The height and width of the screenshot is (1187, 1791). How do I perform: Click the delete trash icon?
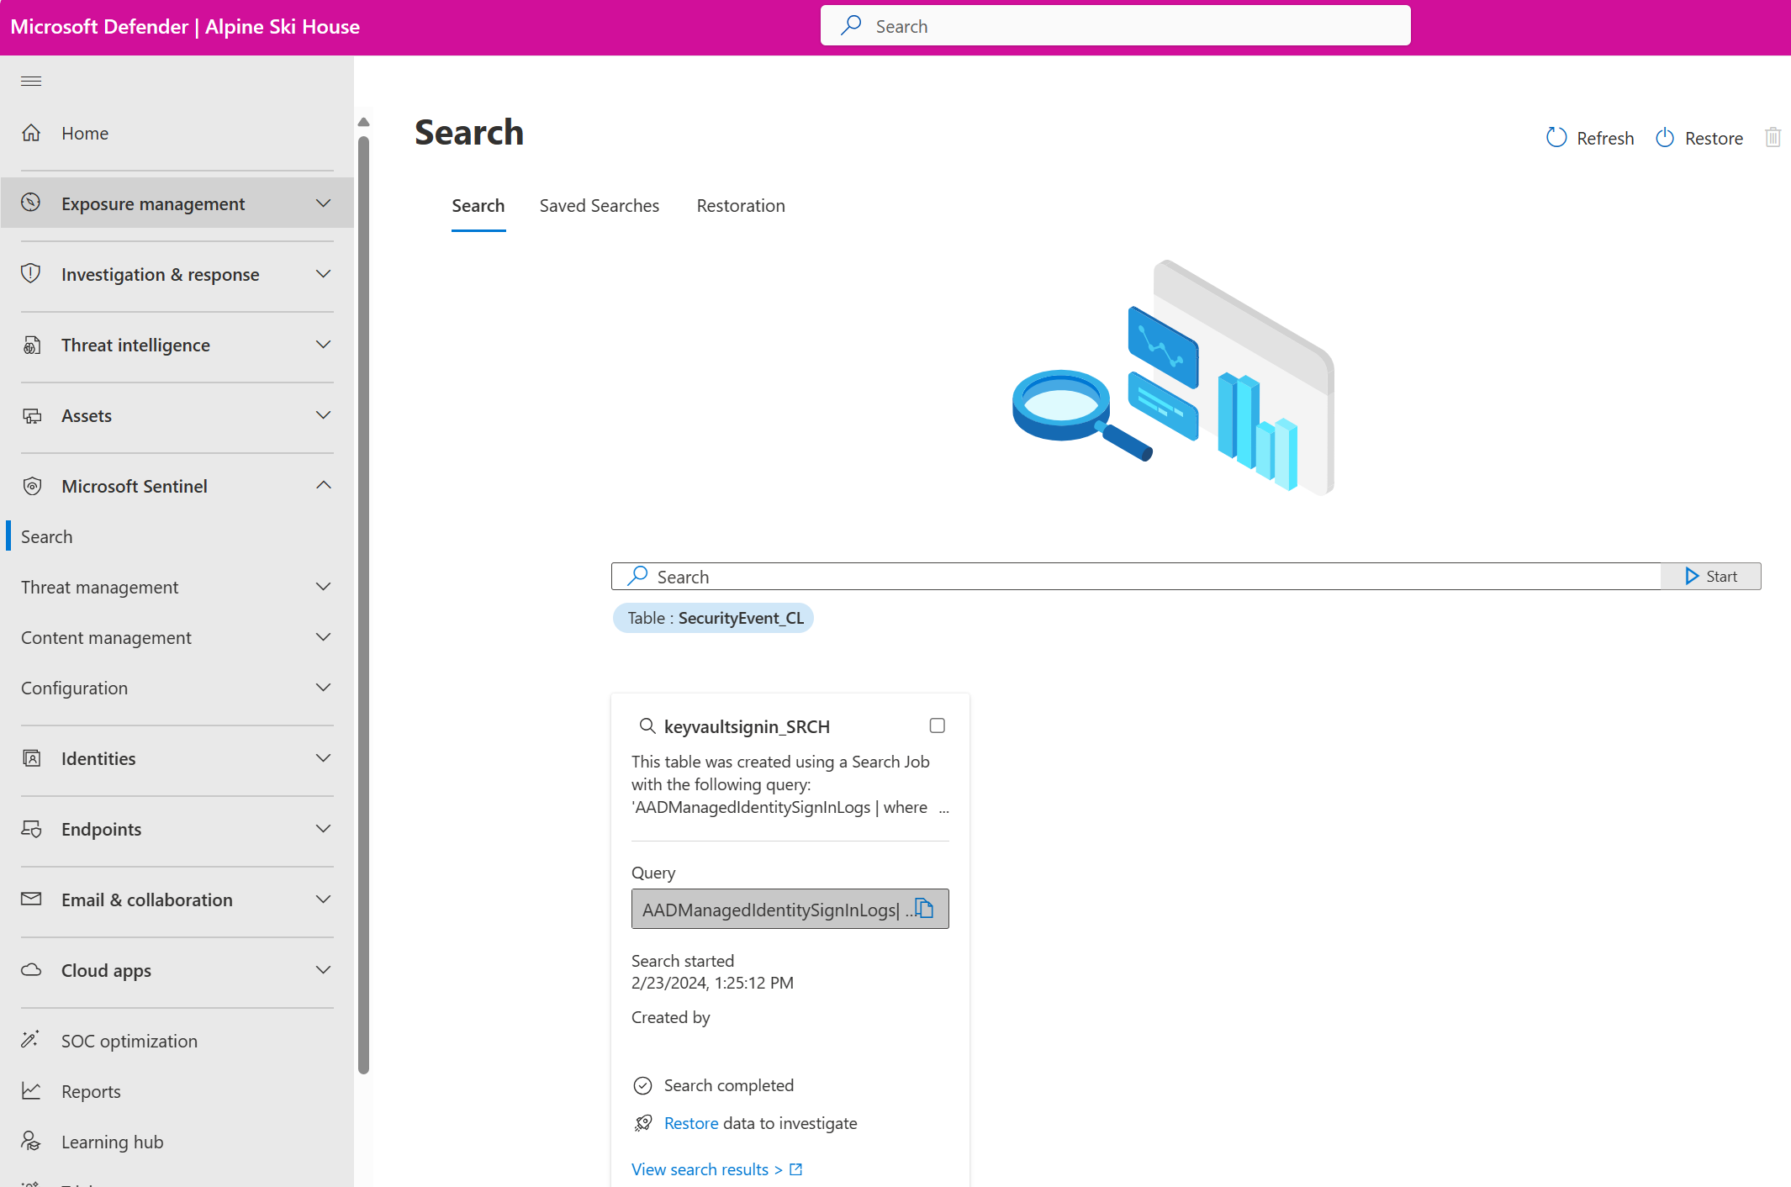pos(1773,137)
